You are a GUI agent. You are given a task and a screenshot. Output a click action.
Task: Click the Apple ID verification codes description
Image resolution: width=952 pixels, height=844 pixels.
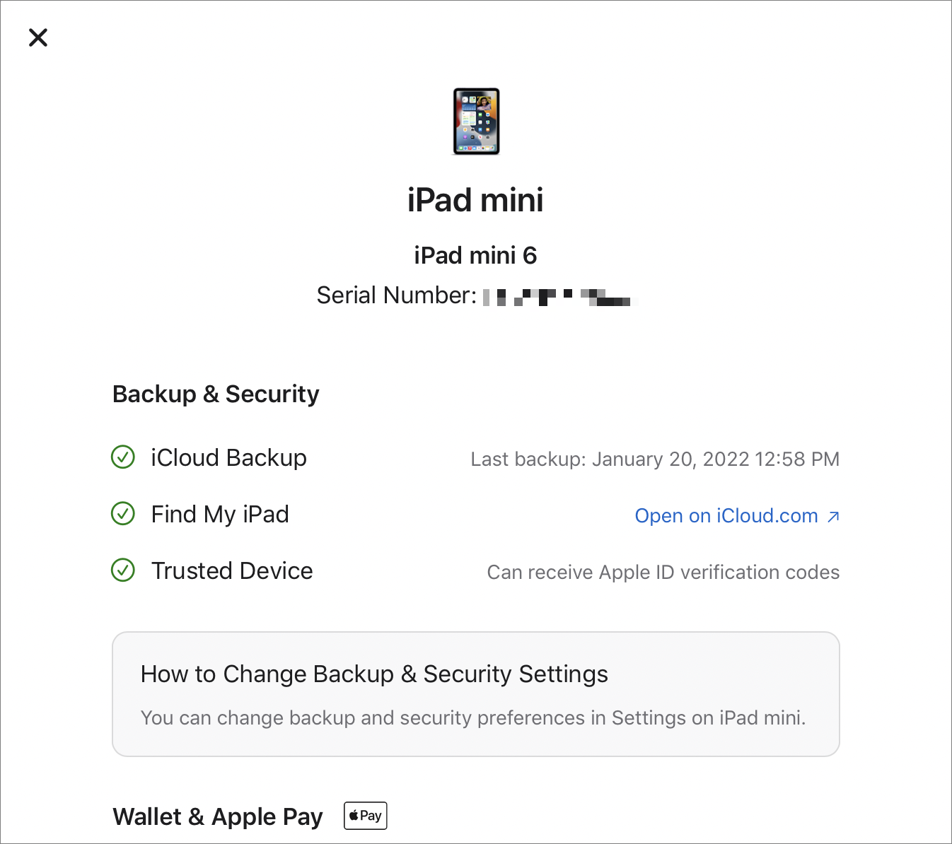click(663, 572)
